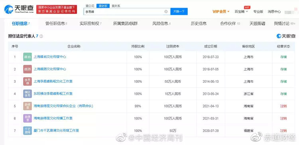Click the 50万人民币 registered capital cell
The width and height of the screenshot is (299, 145).
pos(173,81)
